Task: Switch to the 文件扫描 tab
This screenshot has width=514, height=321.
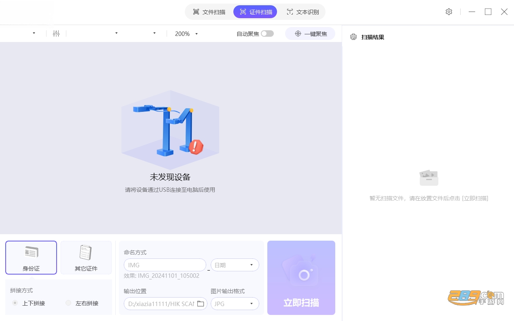Action: pyautogui.click(x=209, y=12)
